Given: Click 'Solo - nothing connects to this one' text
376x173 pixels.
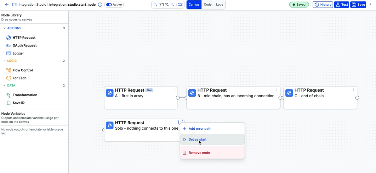Looking at the screenshot, I should [x=147, y=128].
